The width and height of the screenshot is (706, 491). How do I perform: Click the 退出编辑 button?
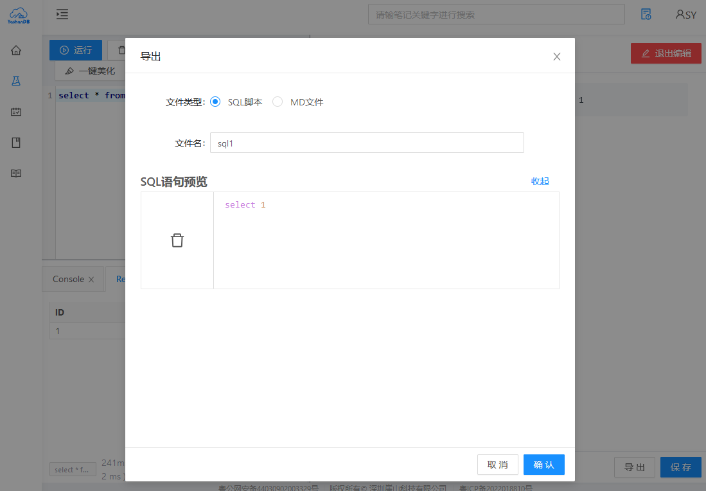(666, 53)
